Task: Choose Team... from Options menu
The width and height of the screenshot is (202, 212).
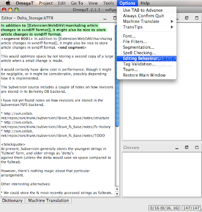Action: (x=146, y=69)
